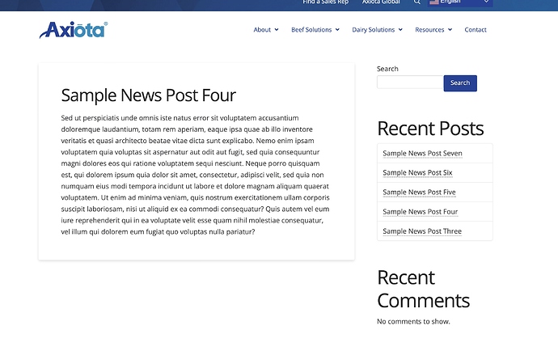Click the search magnifier icon in top bar
This screenshot has width=558, height=347.
pyautogui.click(x=417, y=2)
